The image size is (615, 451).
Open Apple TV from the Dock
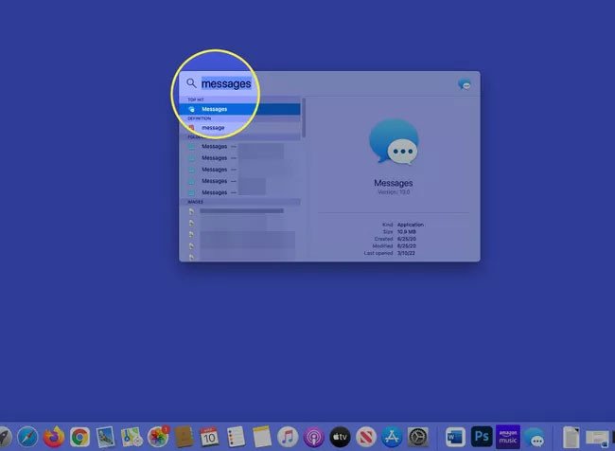pyautogui.click(x=340, y=437)
